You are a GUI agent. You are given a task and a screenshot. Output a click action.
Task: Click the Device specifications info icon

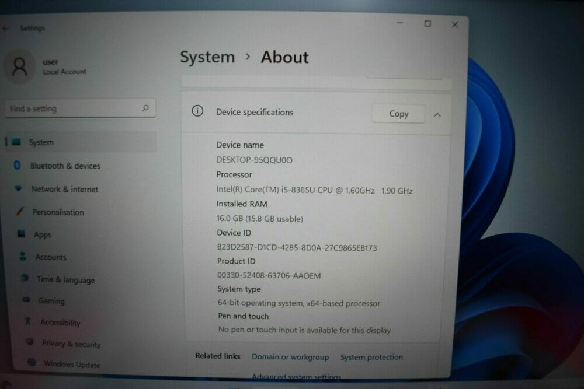coord(197,111)
